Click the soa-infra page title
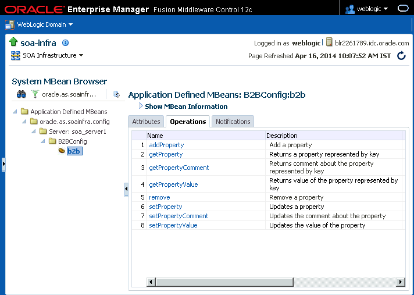The image size is (414, 295). 38,43
